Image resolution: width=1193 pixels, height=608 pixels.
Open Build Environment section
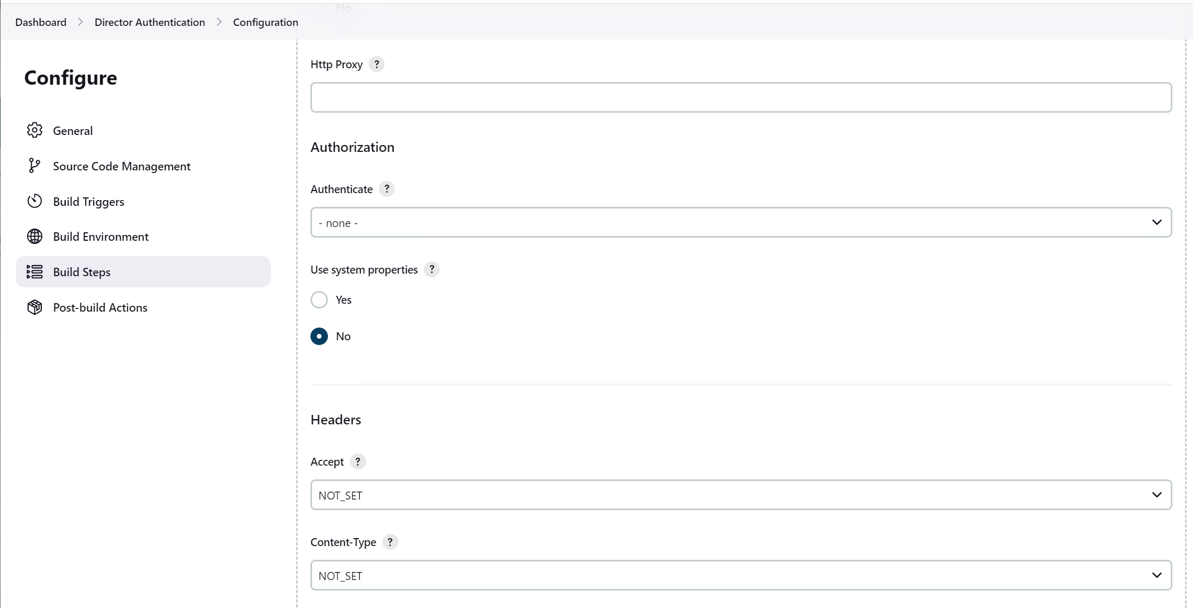click(143, 237)
